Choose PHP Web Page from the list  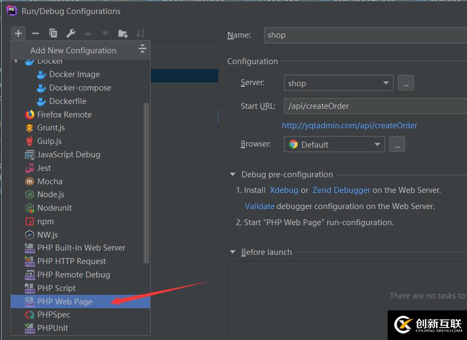click(x=64, y=301)
